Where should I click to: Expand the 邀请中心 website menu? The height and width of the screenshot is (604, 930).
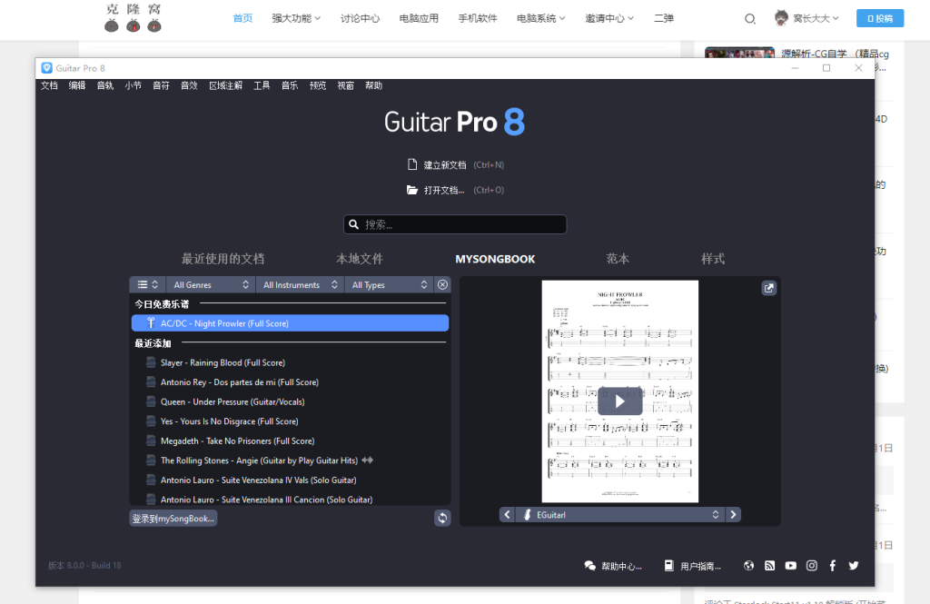coord(609,18)
